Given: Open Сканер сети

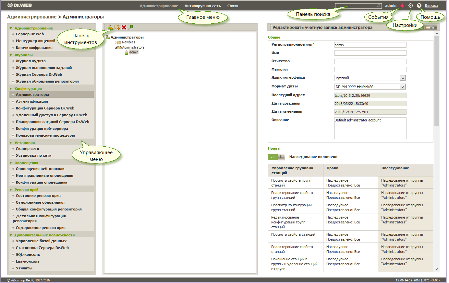Looking at the screenshot, I should [28, 149].
